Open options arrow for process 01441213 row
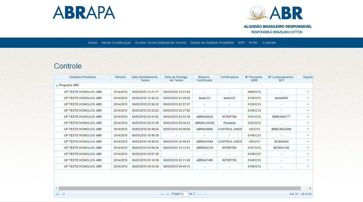This screenshot has width=363, height=202. pyautogui.click(x=308, y=135)
